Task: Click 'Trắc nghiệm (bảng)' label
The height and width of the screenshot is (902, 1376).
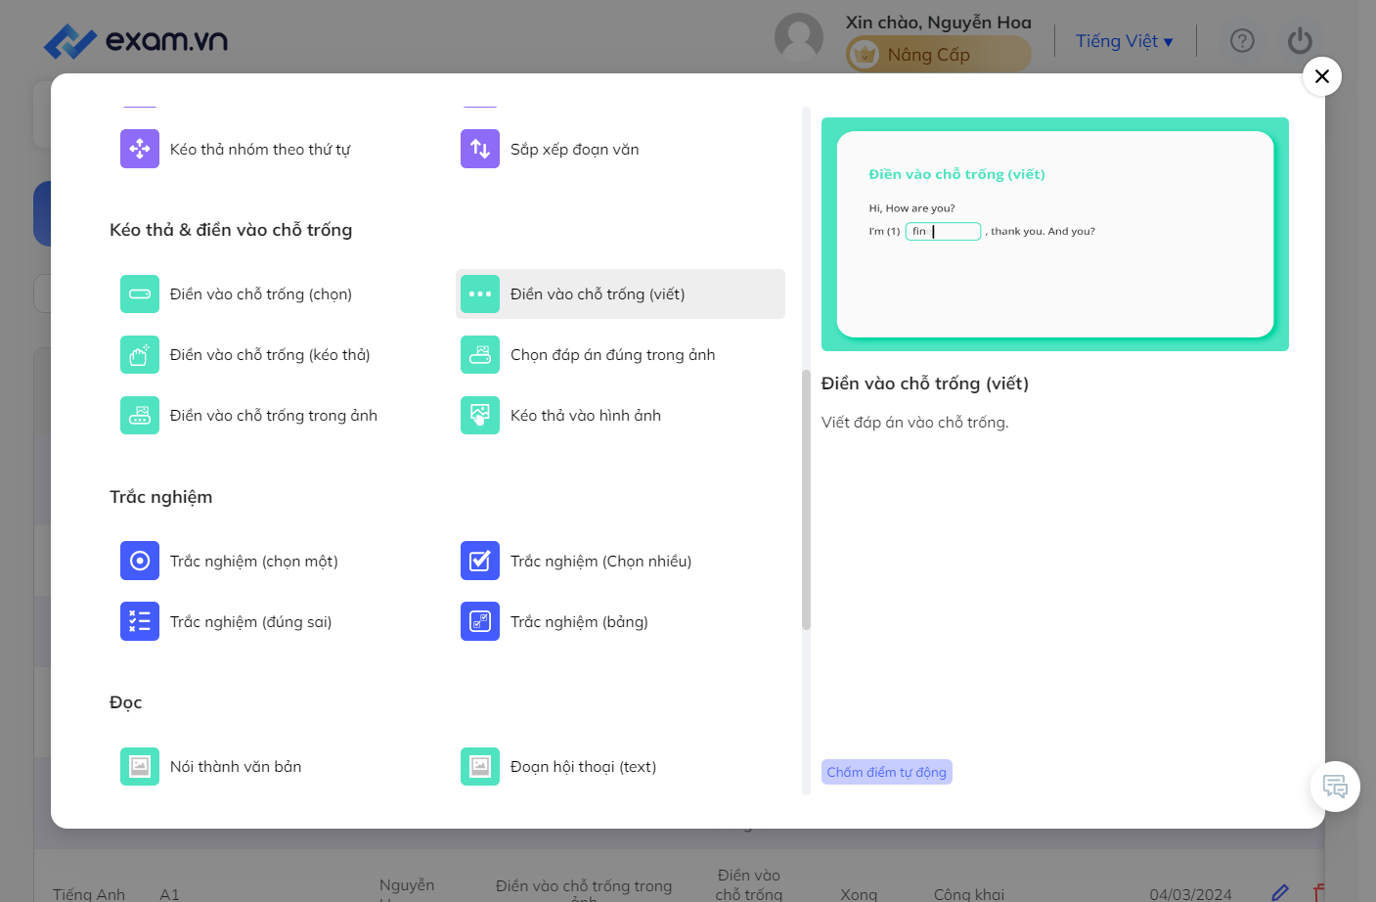Action: pos(579,622)
